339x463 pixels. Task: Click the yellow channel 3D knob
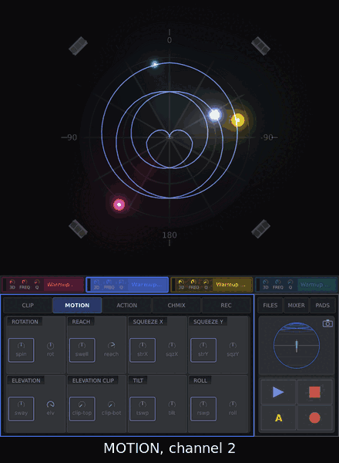[181, 284]
